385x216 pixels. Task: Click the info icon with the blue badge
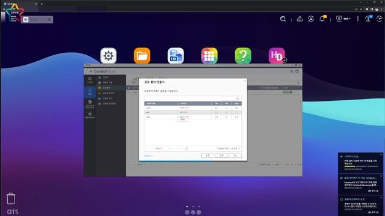pos(368,19)
